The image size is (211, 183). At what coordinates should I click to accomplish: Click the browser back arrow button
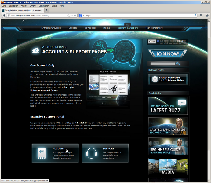click(x=4, y=16)
